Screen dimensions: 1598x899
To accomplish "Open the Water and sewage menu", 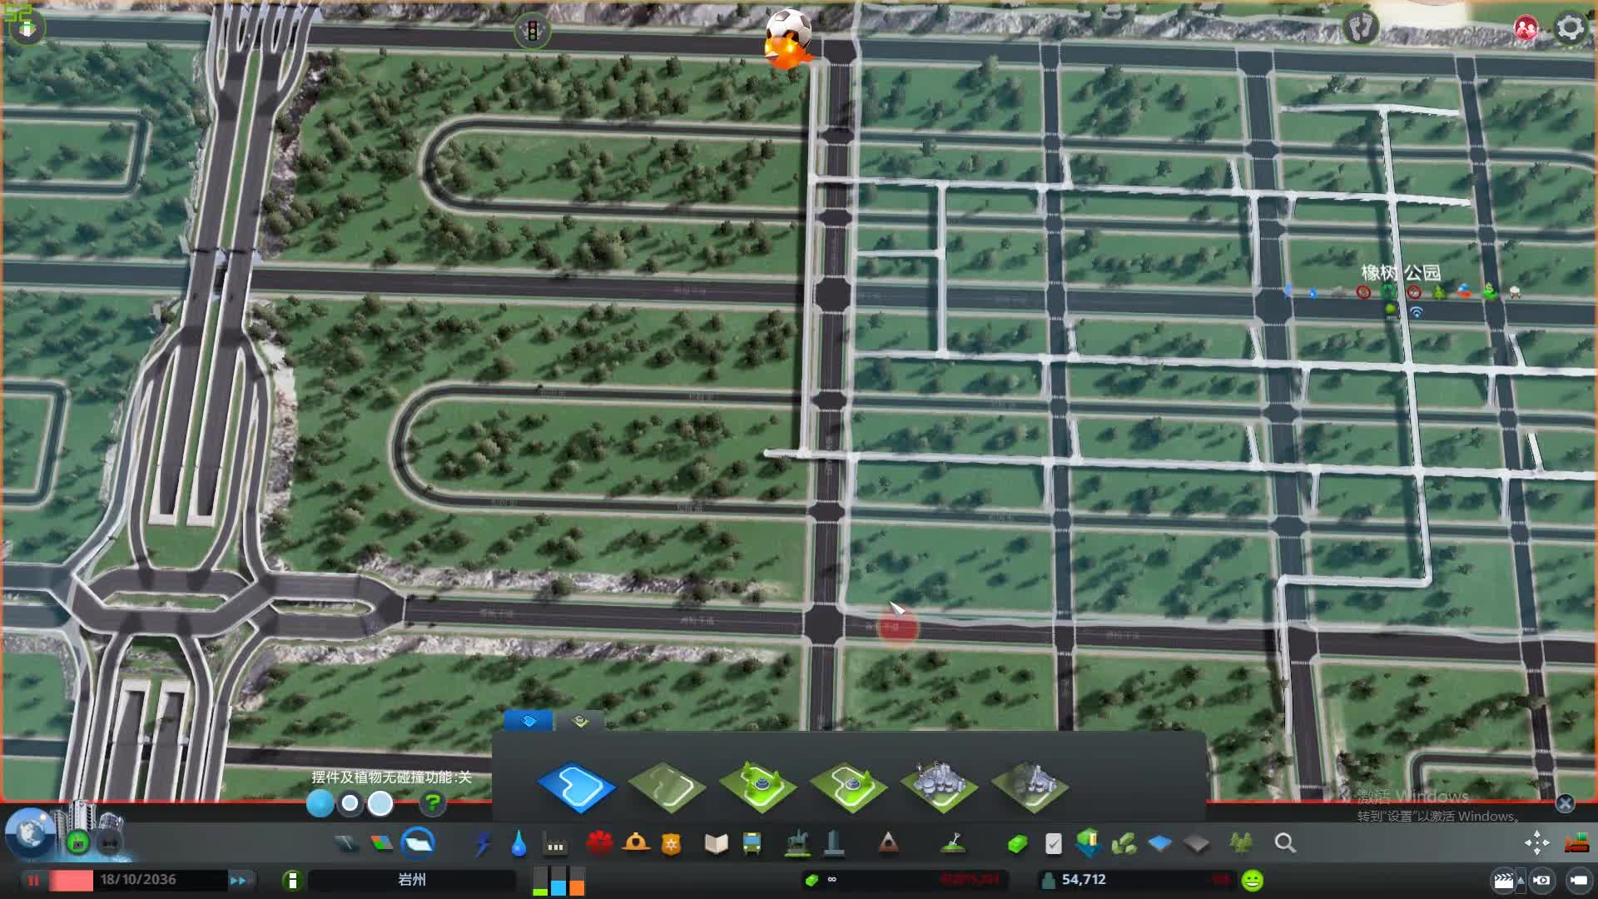I will 519,844.
